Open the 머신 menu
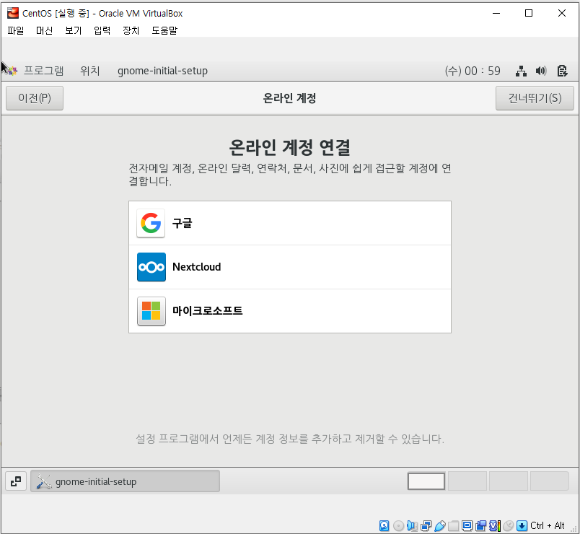Image resolution: width=580 pixels, height=534 pixels. 45,30
